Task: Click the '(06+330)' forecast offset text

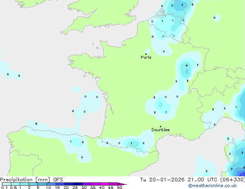Action: point(233,180)
